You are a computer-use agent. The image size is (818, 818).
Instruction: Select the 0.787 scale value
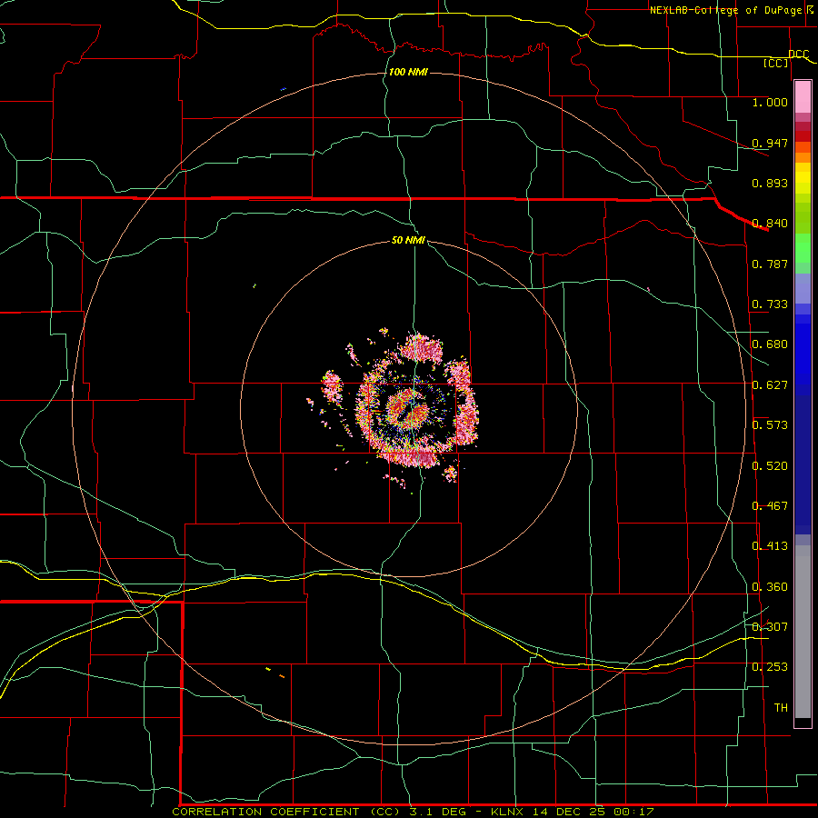pyautogui.click(x=770, y=264)
